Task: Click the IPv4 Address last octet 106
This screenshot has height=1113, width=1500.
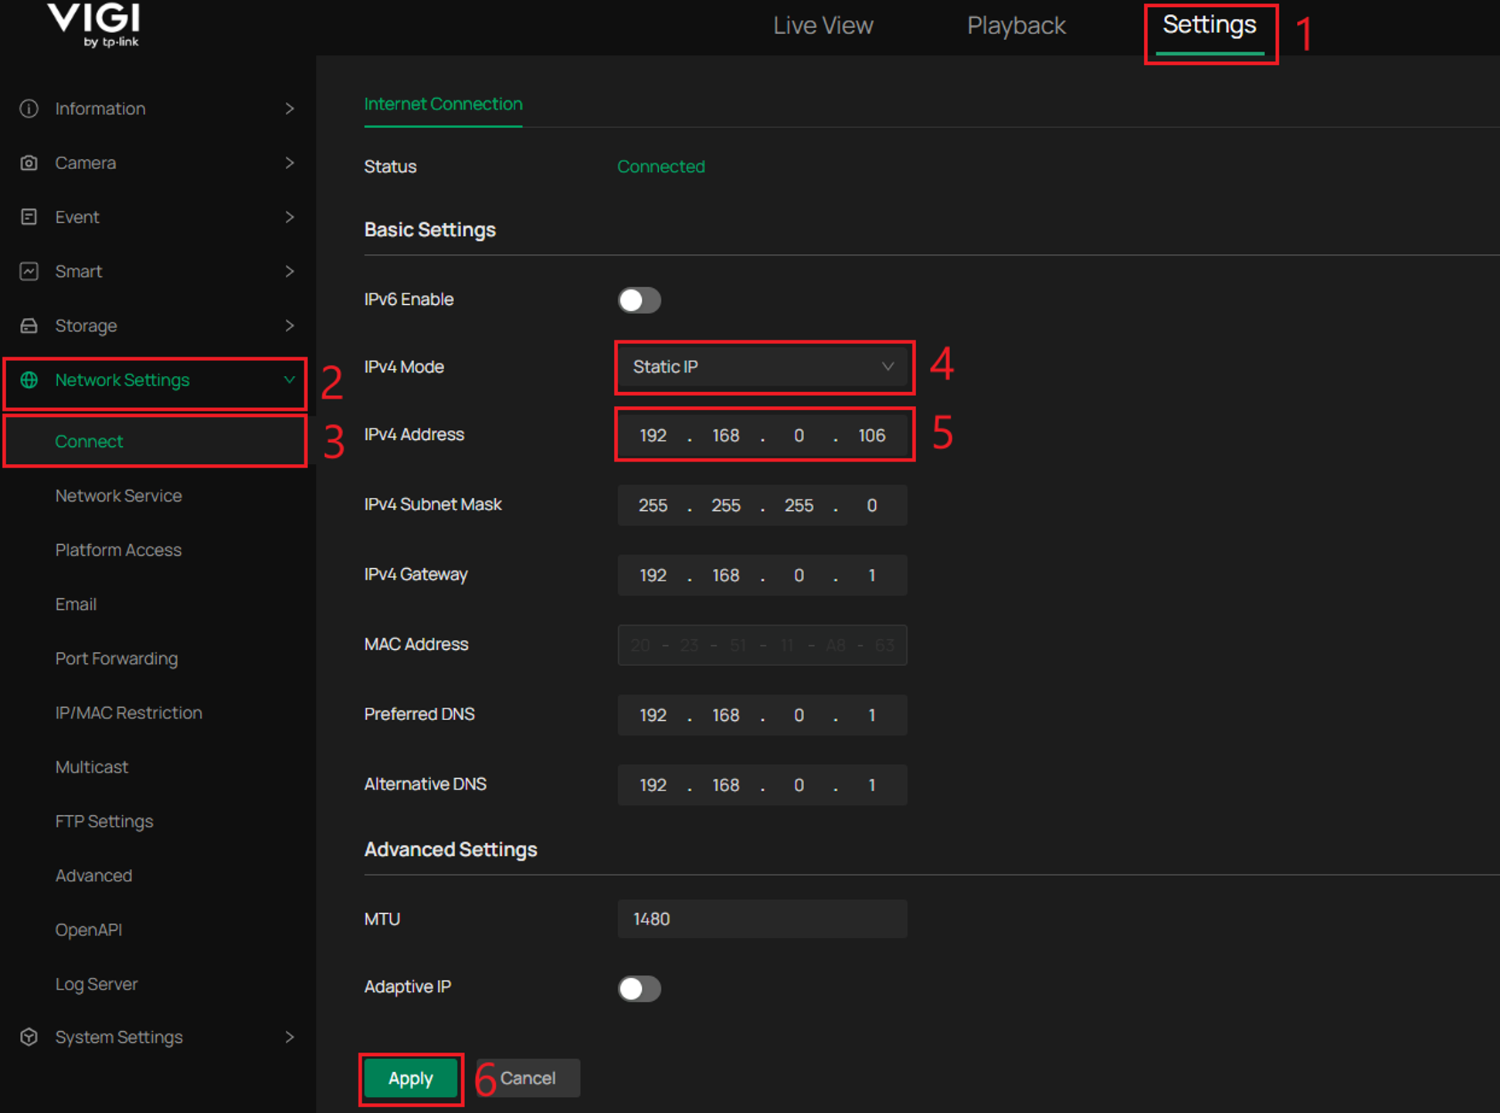Action: pyautogui.click(x=872, y=435)
